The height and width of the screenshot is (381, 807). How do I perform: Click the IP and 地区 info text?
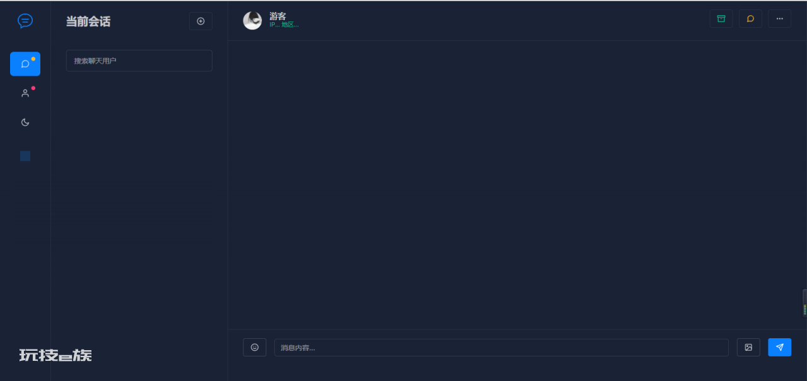point(284,25)
